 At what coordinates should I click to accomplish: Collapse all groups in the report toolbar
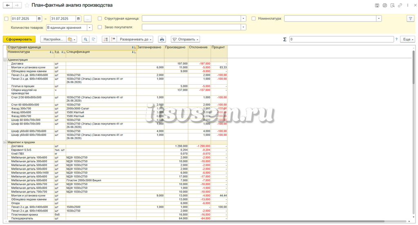[x=106, y=39]
